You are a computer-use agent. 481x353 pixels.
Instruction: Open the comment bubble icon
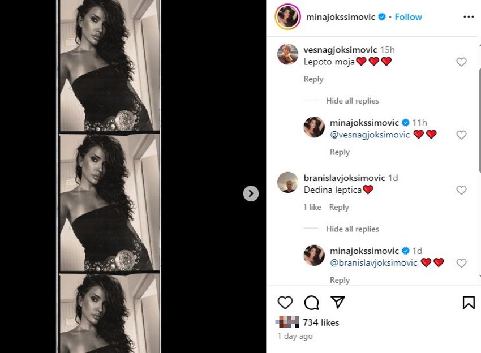311,303
